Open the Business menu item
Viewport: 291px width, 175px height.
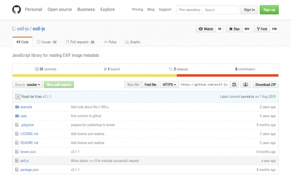pos(86,9)
